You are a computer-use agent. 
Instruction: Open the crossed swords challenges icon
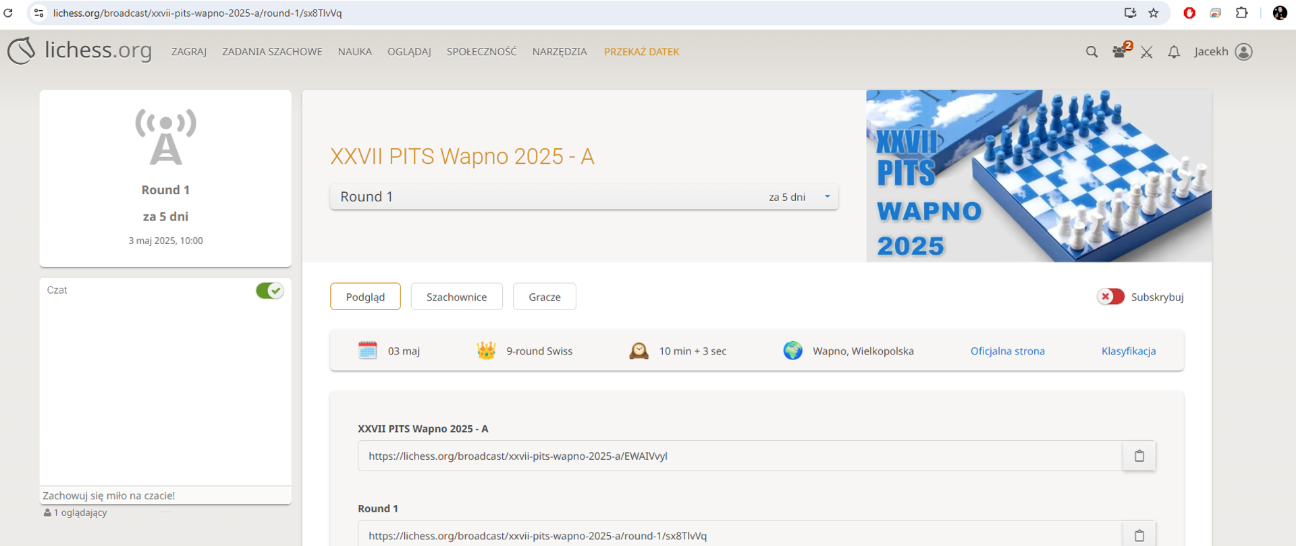1147,52
